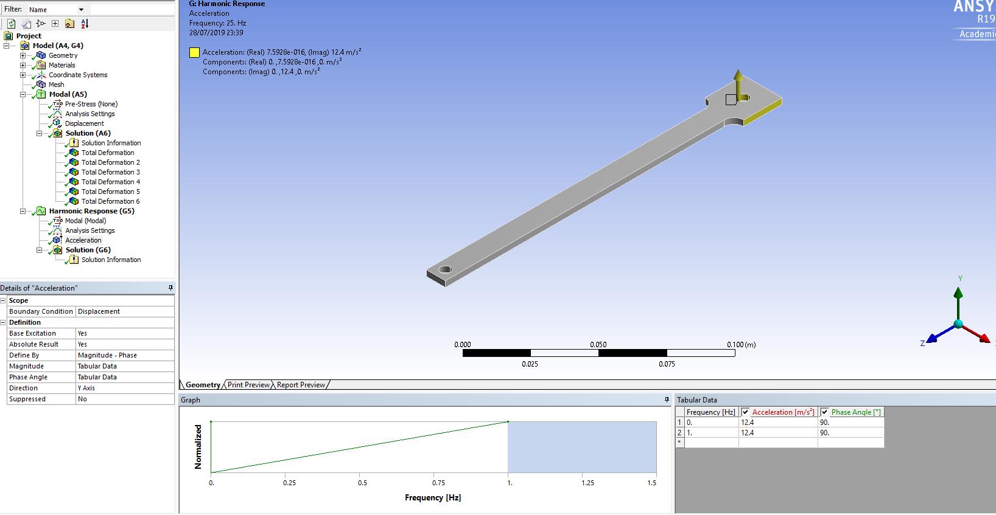The height and width of the screenshot is (515, 996).
Task: Select Solution Information under Solution (A6)
Action: point(111,143)
